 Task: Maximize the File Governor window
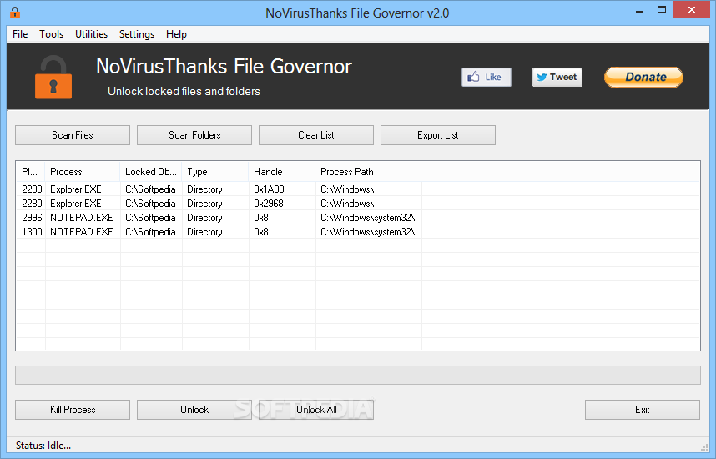point(662,10)
